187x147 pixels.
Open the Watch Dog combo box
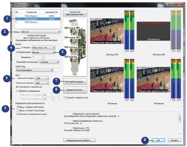click(x=34, y=70)
